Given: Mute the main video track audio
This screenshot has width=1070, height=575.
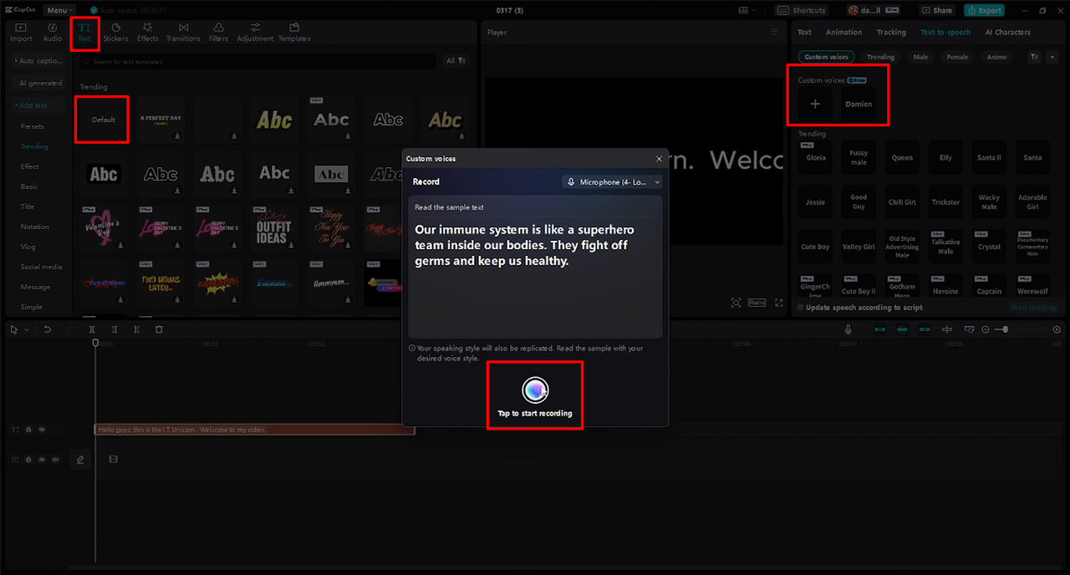Looking at the screenshot, I should pos(55,459).
